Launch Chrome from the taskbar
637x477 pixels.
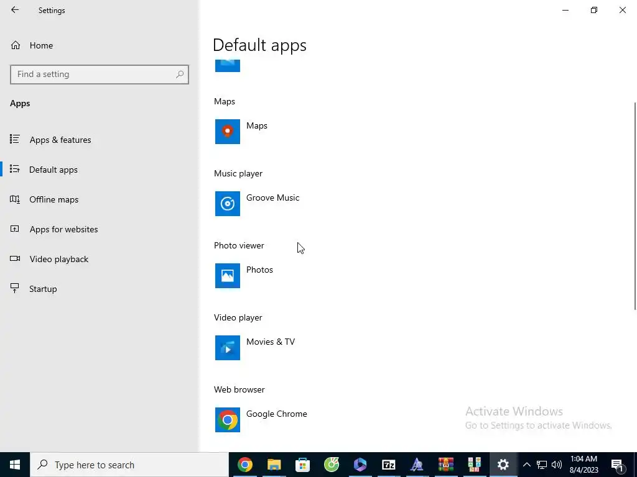coord(245,465)
